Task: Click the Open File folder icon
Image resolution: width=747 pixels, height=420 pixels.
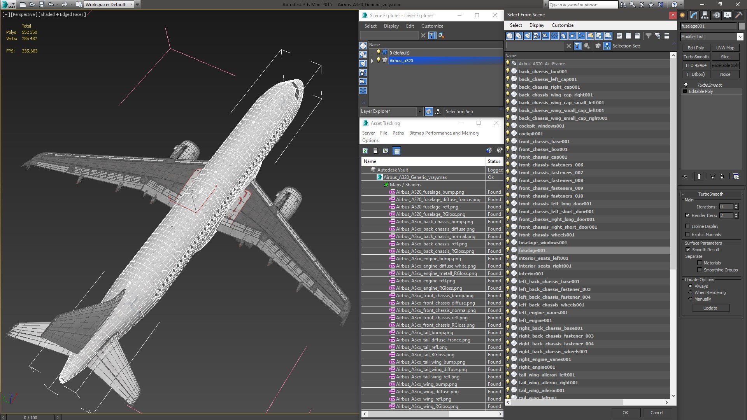Action: tap(32, 5)
